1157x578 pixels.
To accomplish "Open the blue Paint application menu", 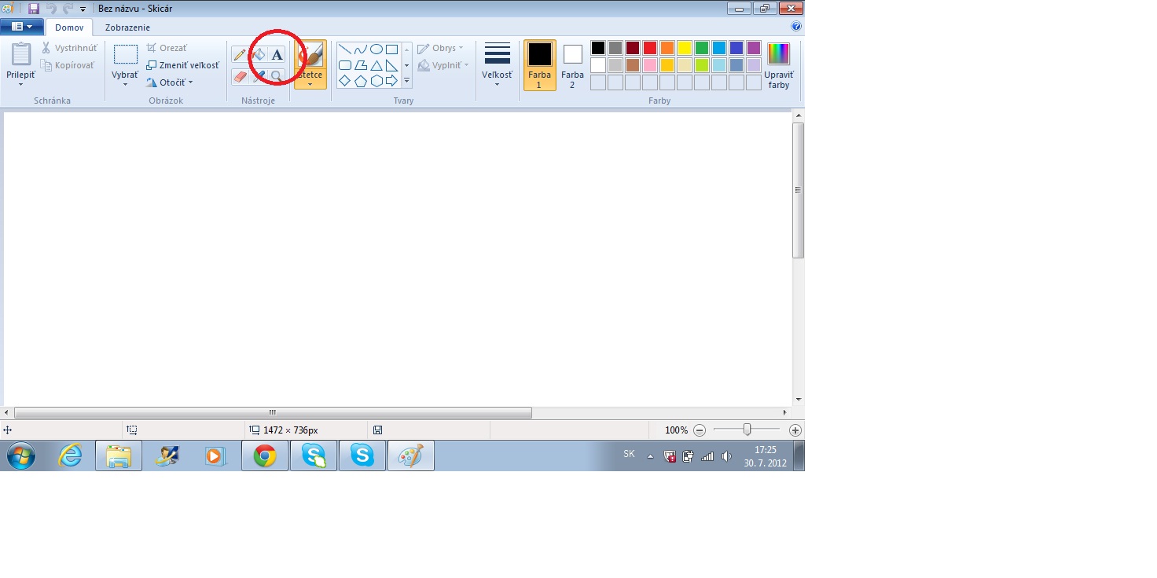I will click(x=22, y=27).
